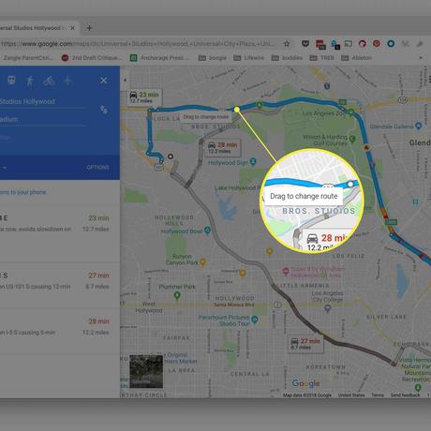
Task: Close the directions panel with the X
Action: (104, 81)
